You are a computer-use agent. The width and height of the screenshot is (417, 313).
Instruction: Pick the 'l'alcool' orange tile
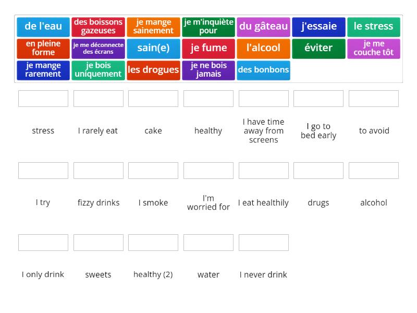(263, 48)
